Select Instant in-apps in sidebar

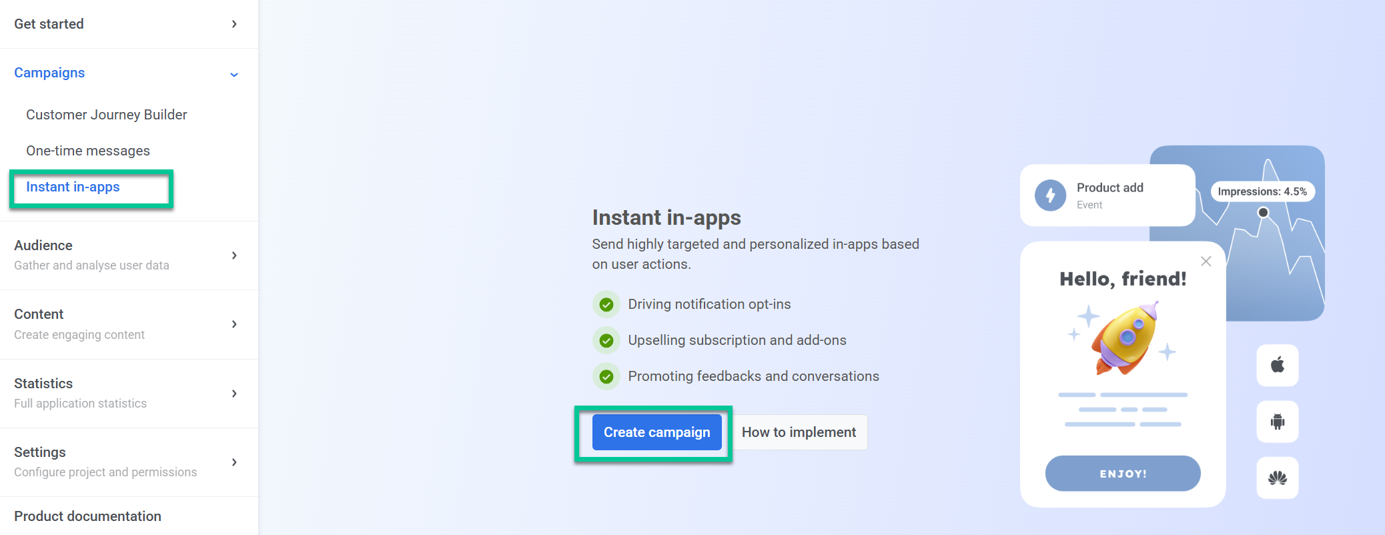pos(73,187)
